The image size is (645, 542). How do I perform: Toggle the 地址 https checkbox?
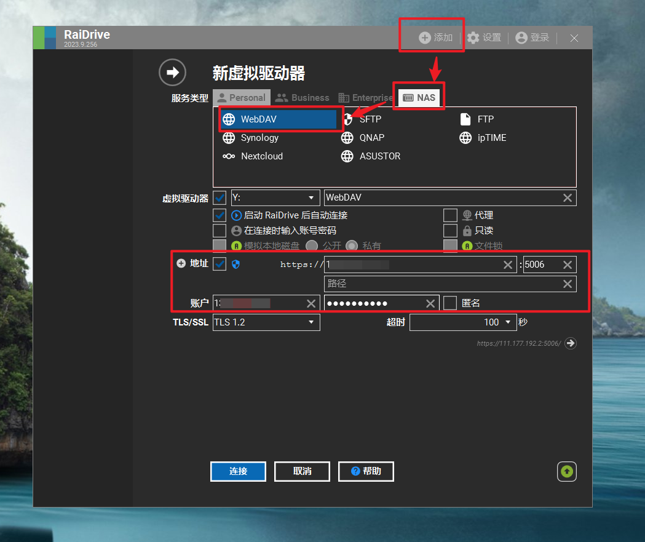click(220, 264)
